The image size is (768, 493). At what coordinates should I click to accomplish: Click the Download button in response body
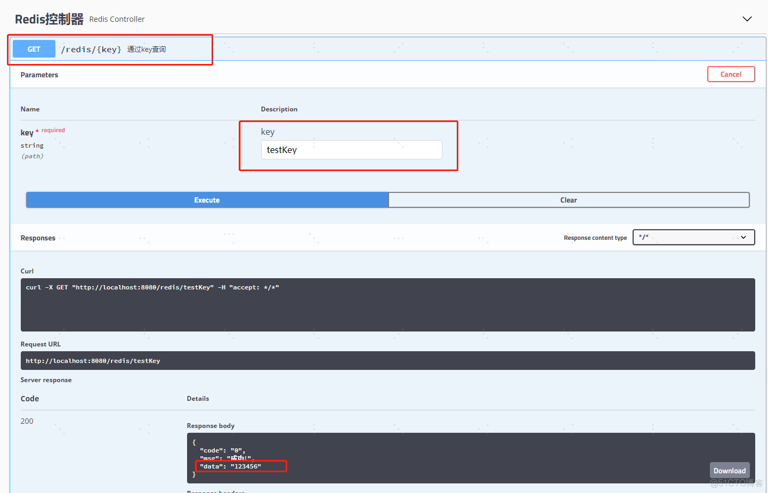coord(730,471)
